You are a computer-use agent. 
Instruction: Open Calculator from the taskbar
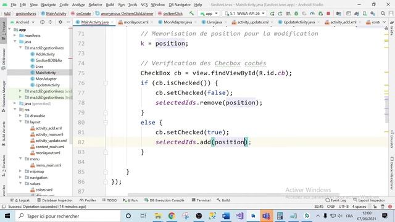click(x=280, y=216)
